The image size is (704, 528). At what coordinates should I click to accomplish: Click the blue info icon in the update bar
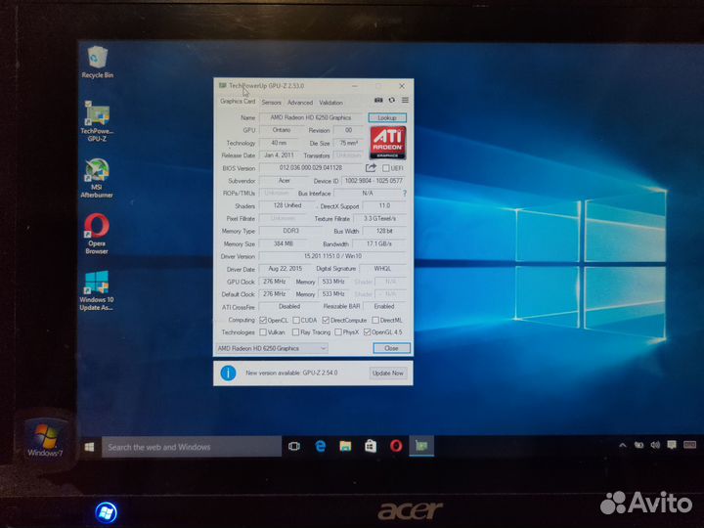228,373
